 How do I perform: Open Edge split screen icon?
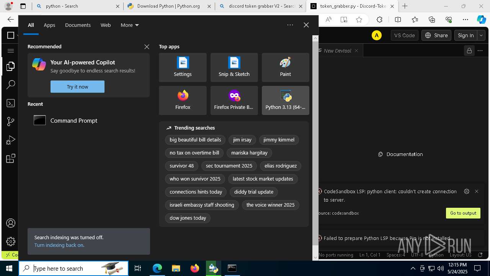click(398, 20)
